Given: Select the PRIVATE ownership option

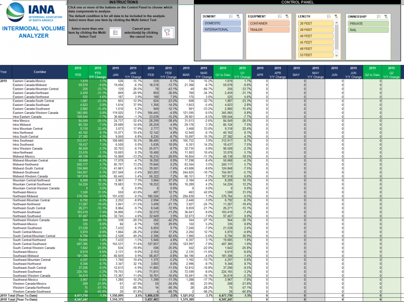Looking at the screenshot, I should 368,23.
